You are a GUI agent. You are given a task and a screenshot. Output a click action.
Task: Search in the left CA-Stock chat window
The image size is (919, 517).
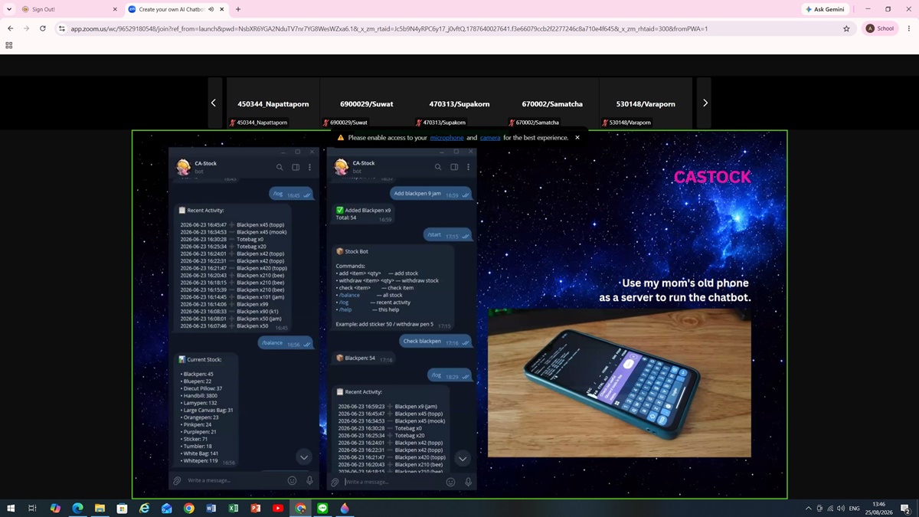(280, 167)
